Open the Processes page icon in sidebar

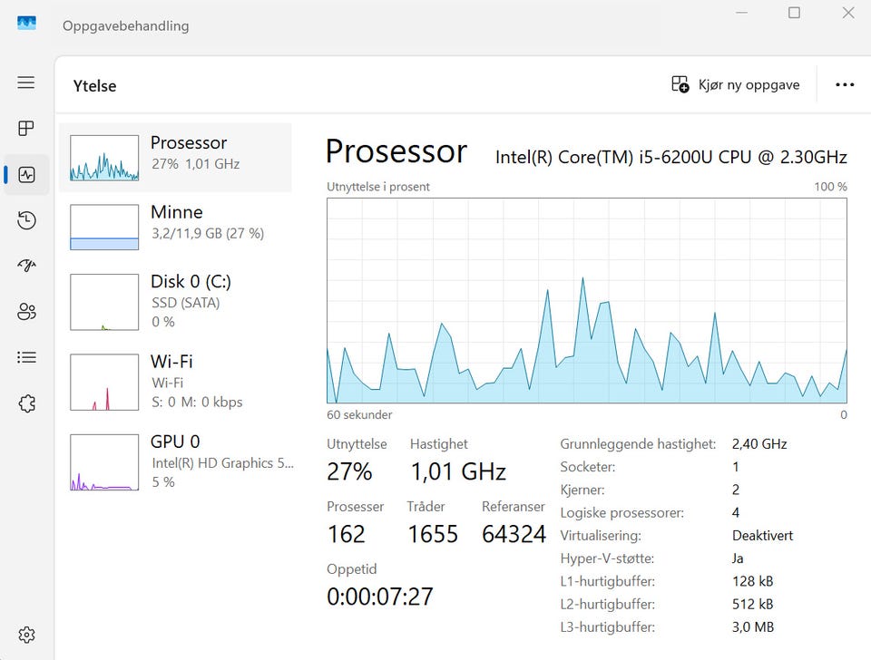[26, 129]
